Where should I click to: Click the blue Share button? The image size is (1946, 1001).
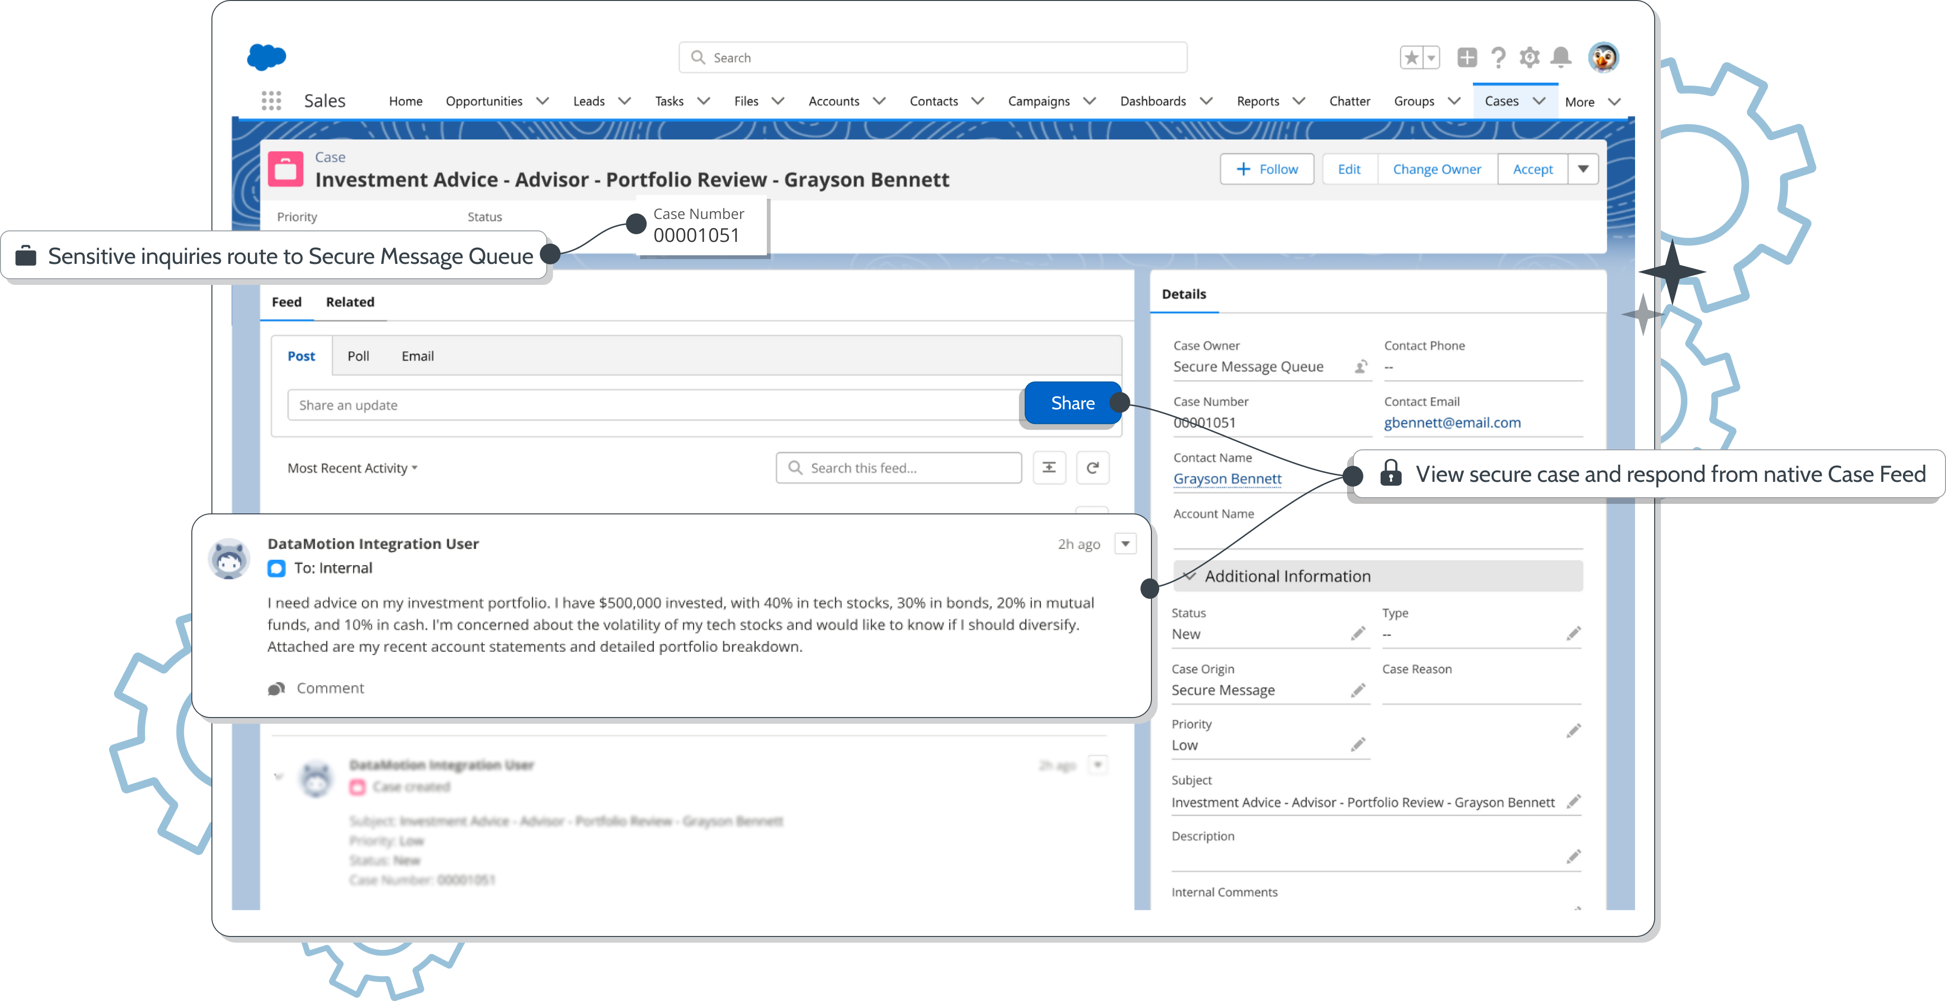point(1073,403)
